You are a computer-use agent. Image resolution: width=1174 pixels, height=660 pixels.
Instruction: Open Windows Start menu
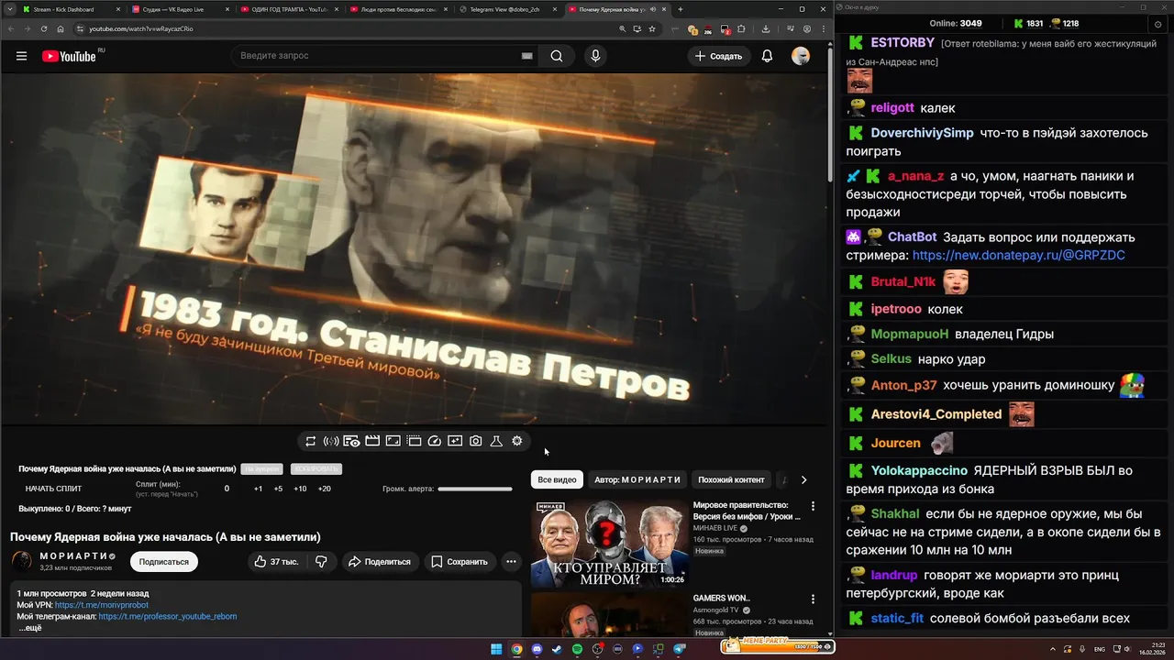pos(496,649)
